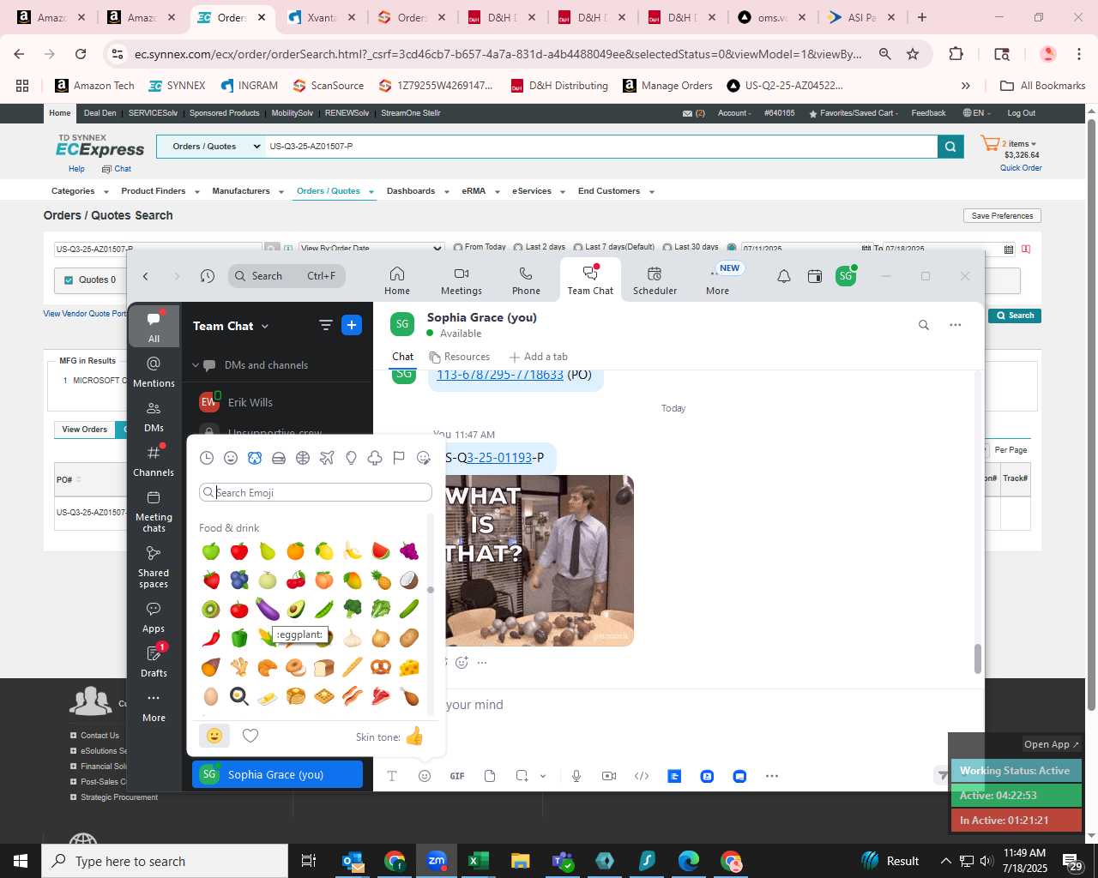Click the Zoom history clock icon

208,276
